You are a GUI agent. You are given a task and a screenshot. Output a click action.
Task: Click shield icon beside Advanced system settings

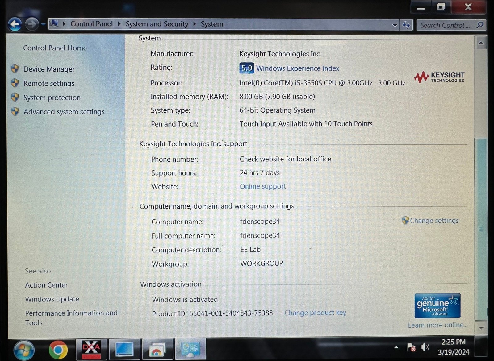click(x=15, y=111)
